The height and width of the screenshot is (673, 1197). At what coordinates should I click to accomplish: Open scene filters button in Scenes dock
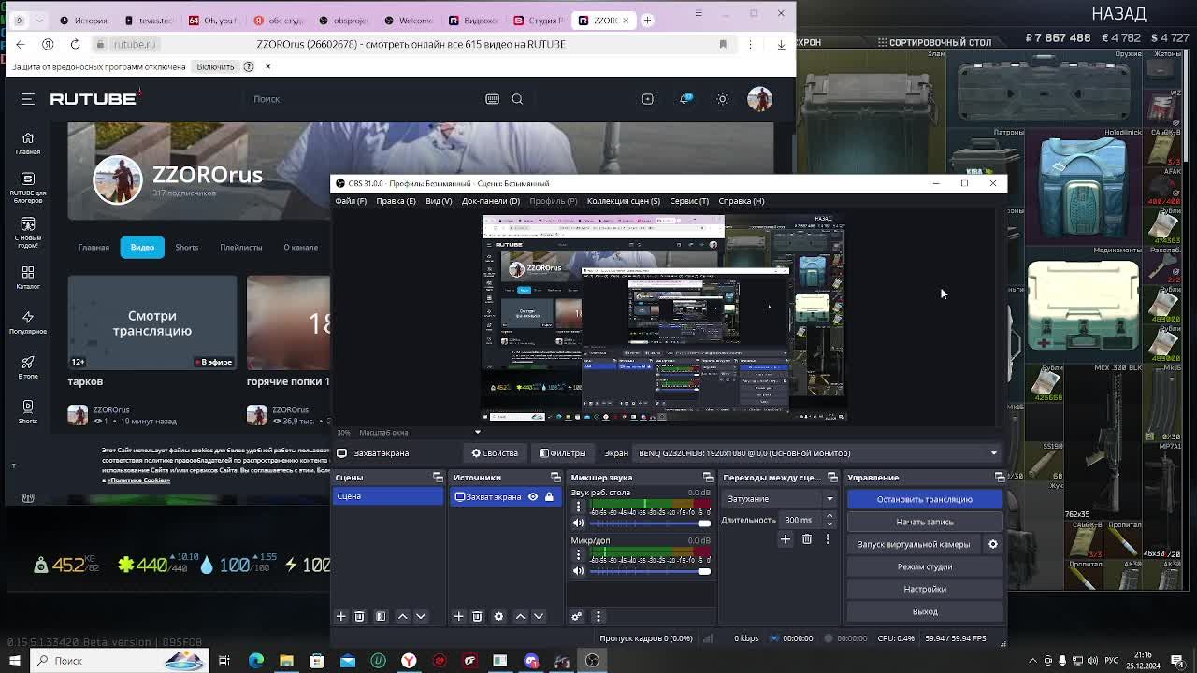[381, 616]
